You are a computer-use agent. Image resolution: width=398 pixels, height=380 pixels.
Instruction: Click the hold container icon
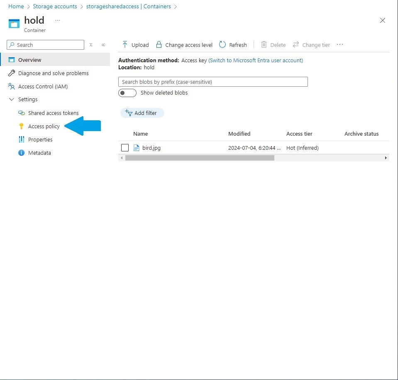14,23
